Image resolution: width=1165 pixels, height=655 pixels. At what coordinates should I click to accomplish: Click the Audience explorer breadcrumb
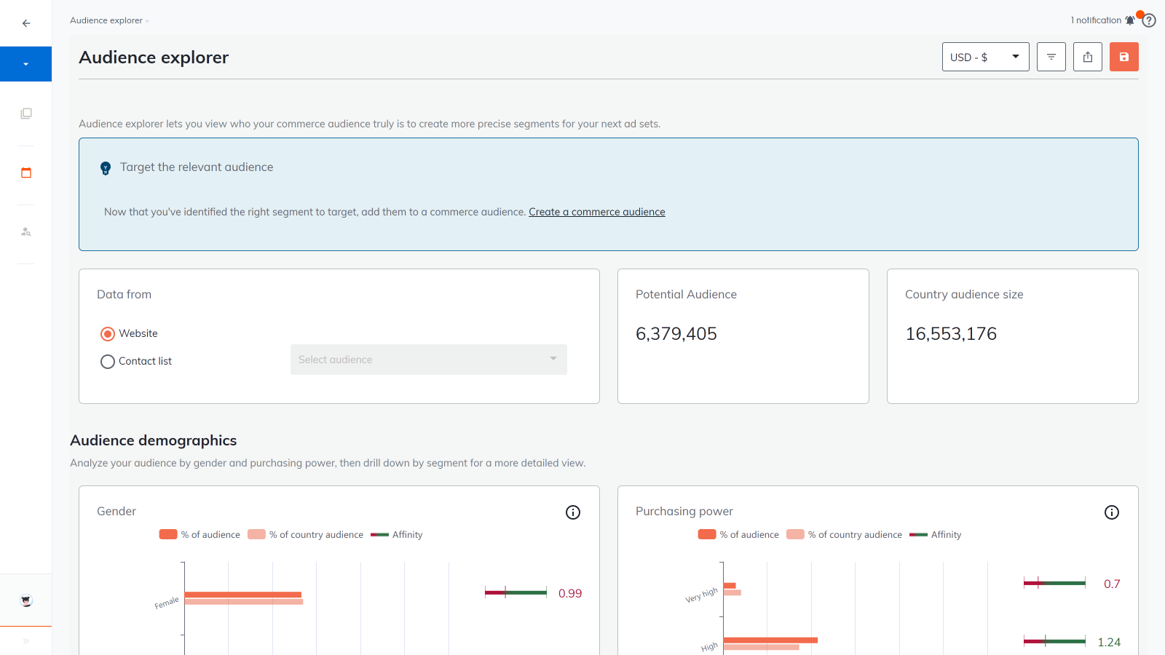pos(106,20)
